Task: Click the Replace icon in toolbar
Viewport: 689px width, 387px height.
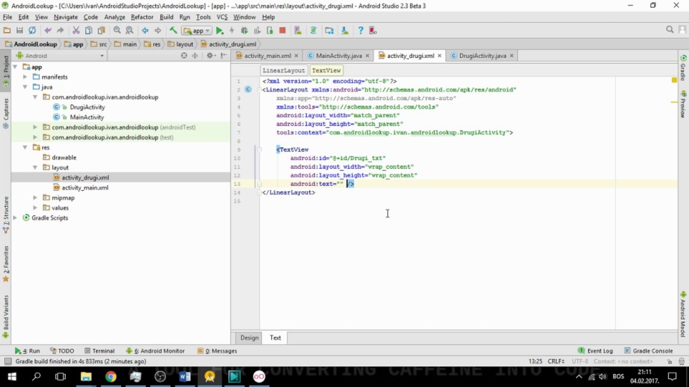Action: [129, 31]
